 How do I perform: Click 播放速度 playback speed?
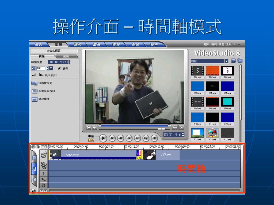click(41, 99)
